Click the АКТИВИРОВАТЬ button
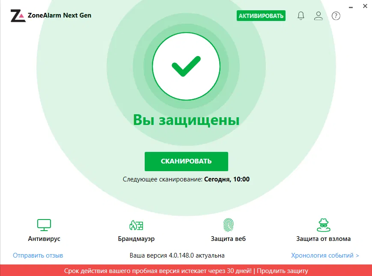This screenshot has height=276, width=372. 261,16
